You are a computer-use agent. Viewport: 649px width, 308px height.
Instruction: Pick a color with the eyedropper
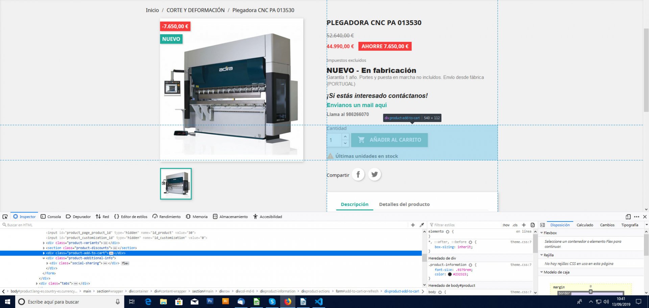[x=422, y=225]
